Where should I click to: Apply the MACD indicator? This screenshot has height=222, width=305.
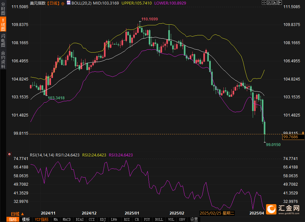[x=67, y=219]
